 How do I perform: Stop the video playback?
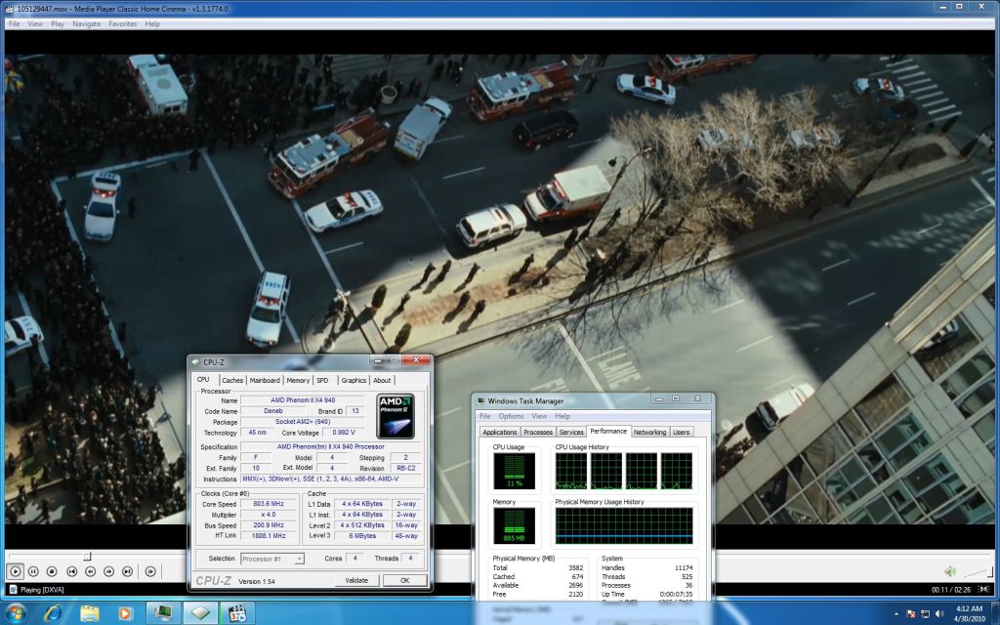pos(53,571)
